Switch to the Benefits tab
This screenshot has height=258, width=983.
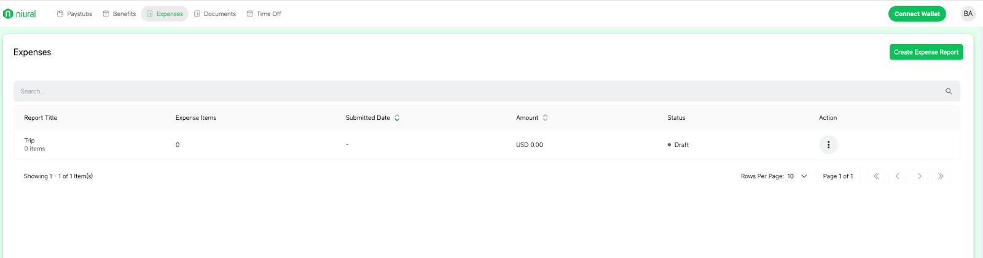pos(119,14)
